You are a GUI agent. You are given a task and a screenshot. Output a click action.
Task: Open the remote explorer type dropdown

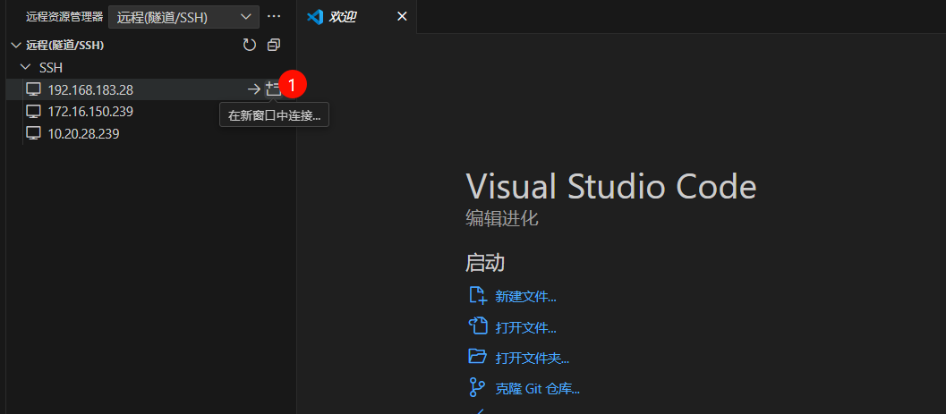[x=184, y=18]
